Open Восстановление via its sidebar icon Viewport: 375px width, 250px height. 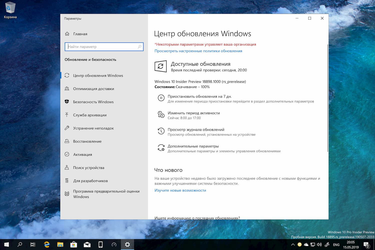pos(67,141)
